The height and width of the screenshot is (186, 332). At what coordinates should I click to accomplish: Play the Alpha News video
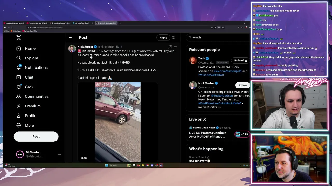pyautogui.click(x=118, y=122)
